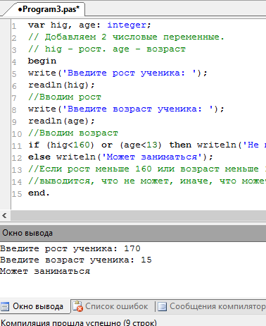Click the 'then' keyword on line 11

(x=180, y=145)
